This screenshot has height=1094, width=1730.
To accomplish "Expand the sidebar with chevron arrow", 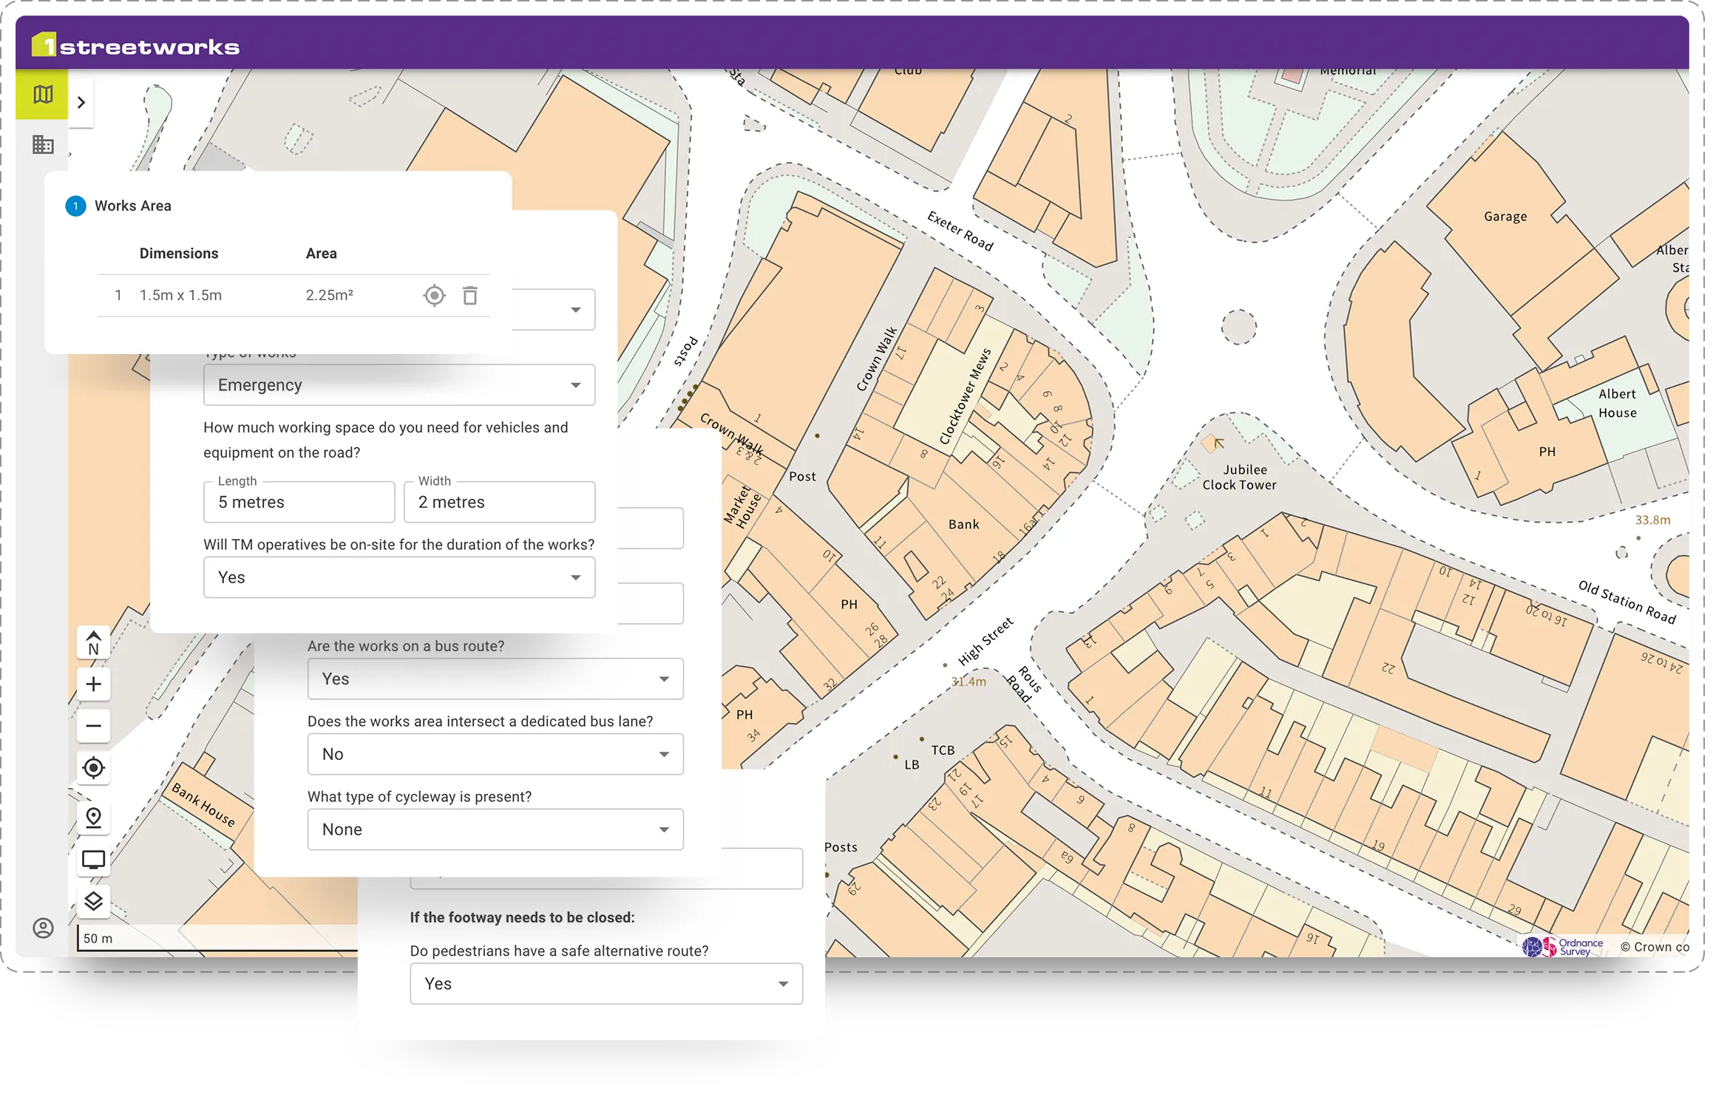I will click(81, 103).
